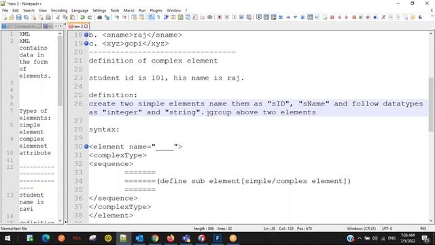The image size is (435, 245).
Task: Click the 'definition of complex element' line
Action: click(153, 61)
